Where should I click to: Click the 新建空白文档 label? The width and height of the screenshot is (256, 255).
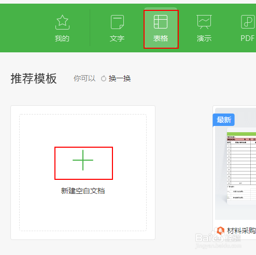point(83,191)
